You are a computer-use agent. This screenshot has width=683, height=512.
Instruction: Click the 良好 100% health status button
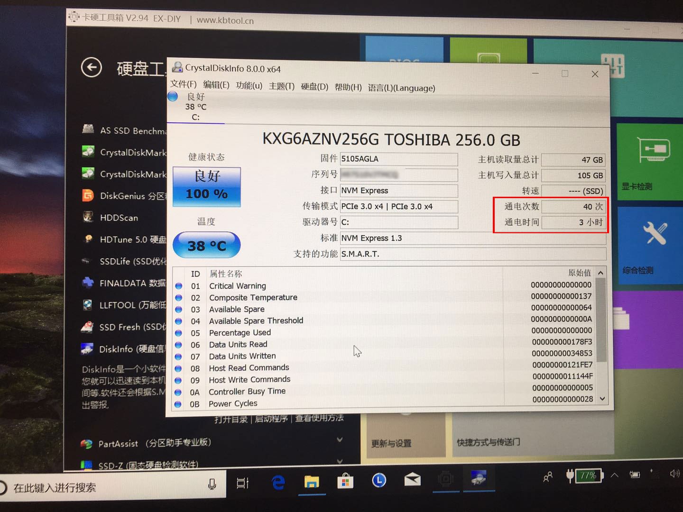207,187
